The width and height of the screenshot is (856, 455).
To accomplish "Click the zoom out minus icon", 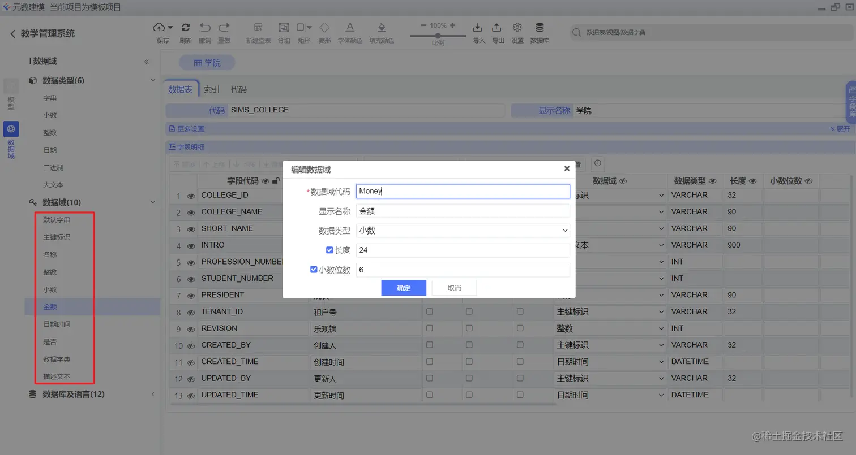I will click(423, 25).
